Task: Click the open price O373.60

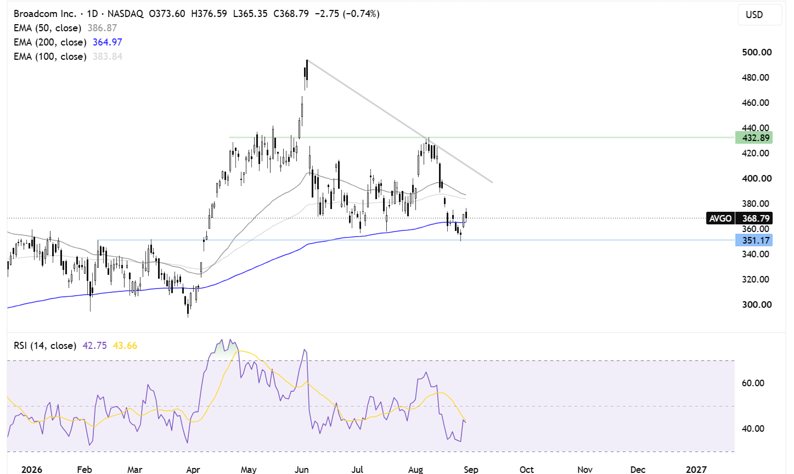Action: (167, 14)
